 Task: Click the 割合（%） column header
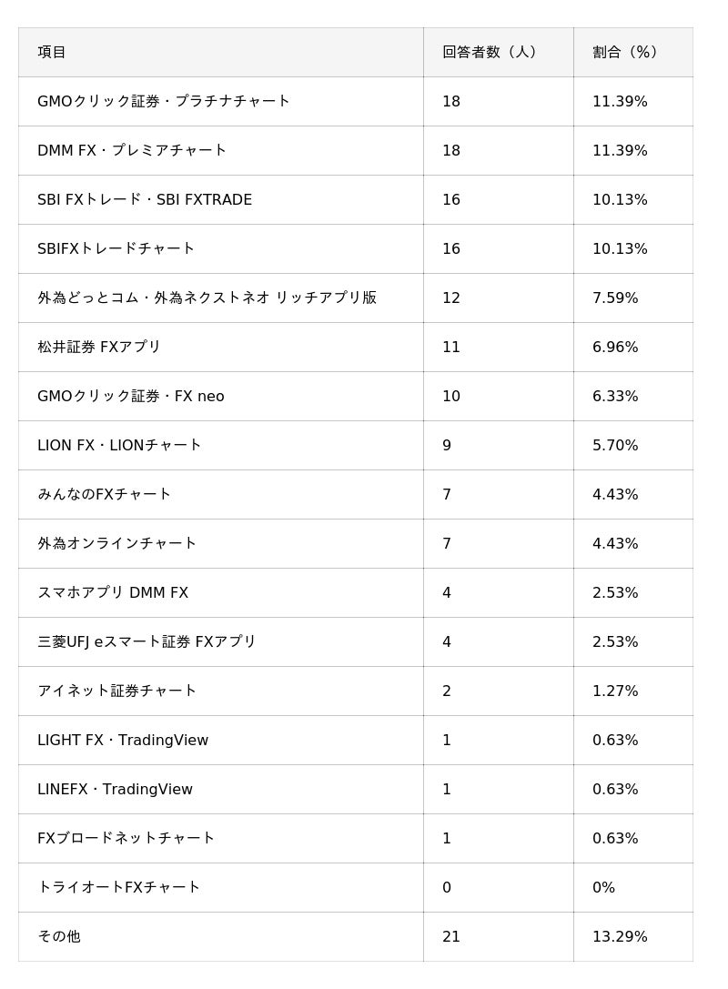pyautogui.click(x=626, y=52)
